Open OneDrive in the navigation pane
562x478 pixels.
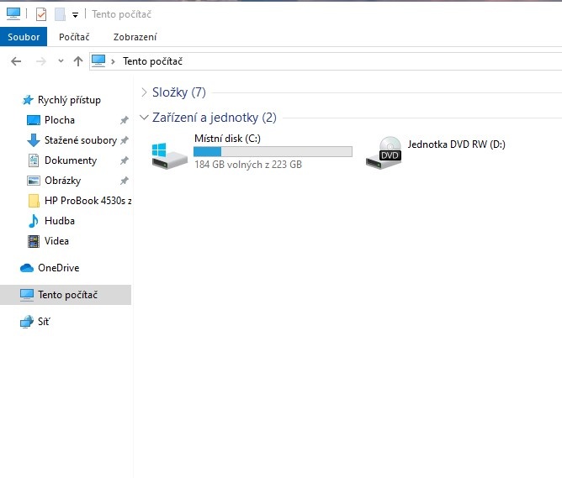(58, 268)
